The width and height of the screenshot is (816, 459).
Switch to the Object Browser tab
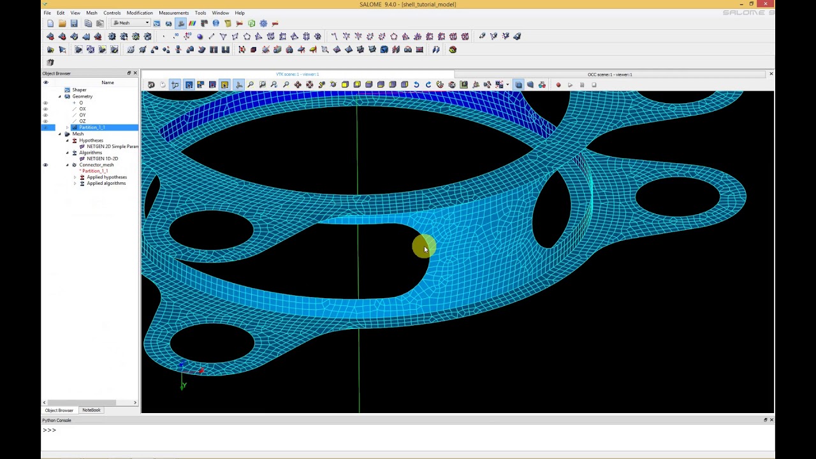tap(59, 410)
